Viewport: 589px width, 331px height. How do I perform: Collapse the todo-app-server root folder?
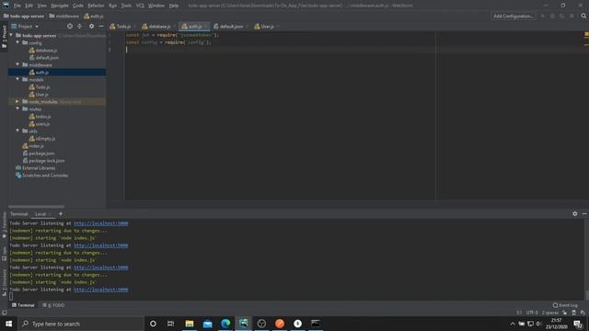pos(11,35)
